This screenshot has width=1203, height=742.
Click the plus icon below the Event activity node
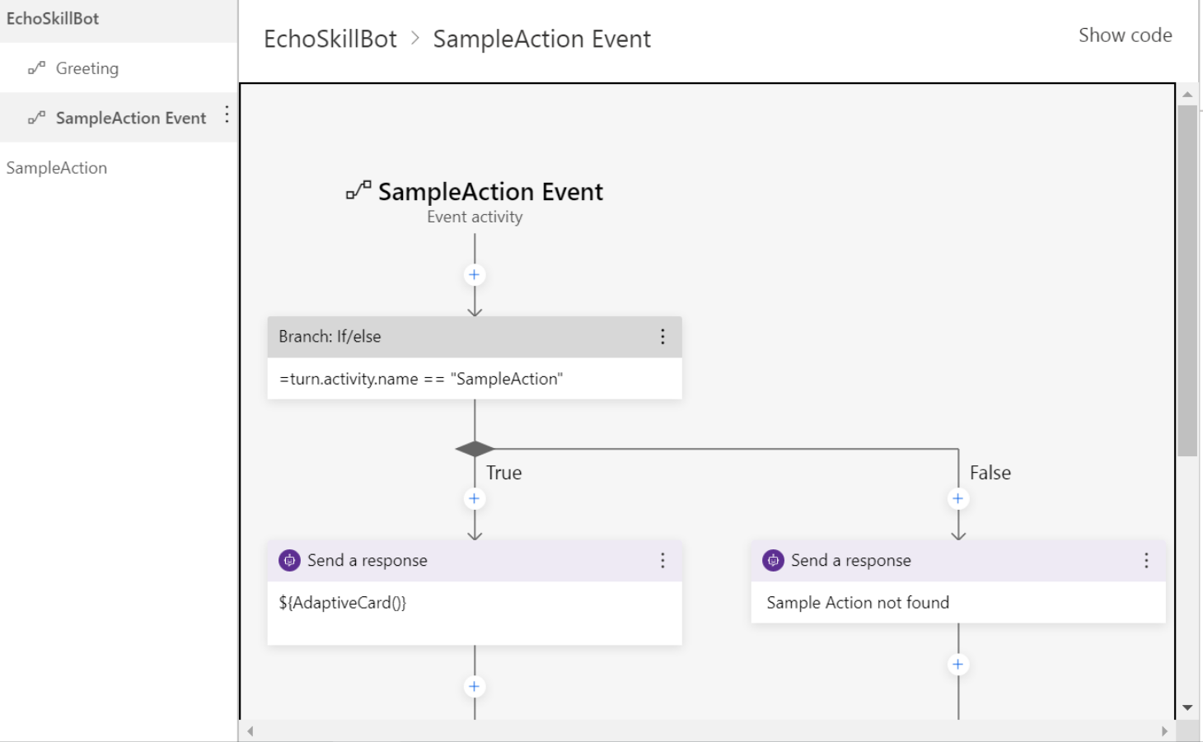click(x=474, y=274)
